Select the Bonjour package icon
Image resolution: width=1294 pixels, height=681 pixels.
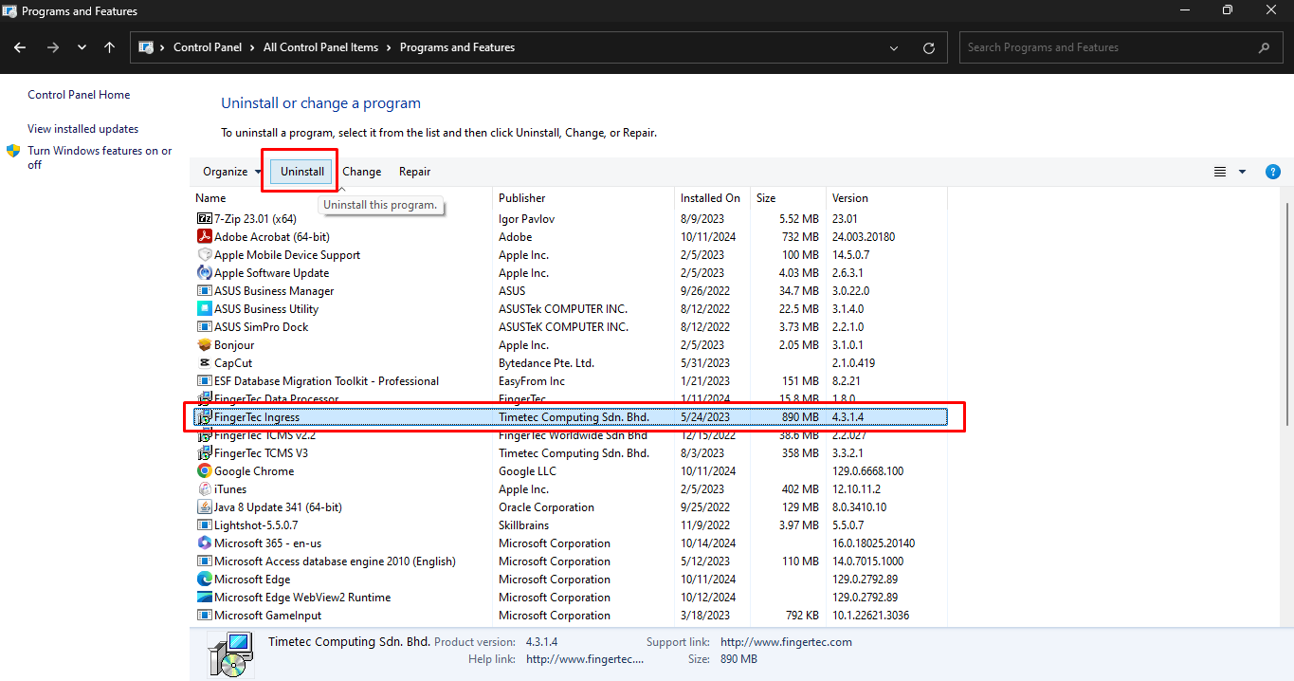tap(204, 345)
